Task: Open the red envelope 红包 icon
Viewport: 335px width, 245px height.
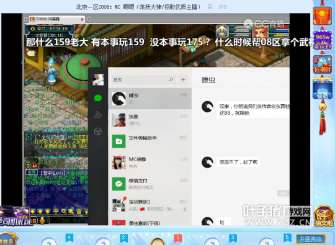Action: point(323,16)
